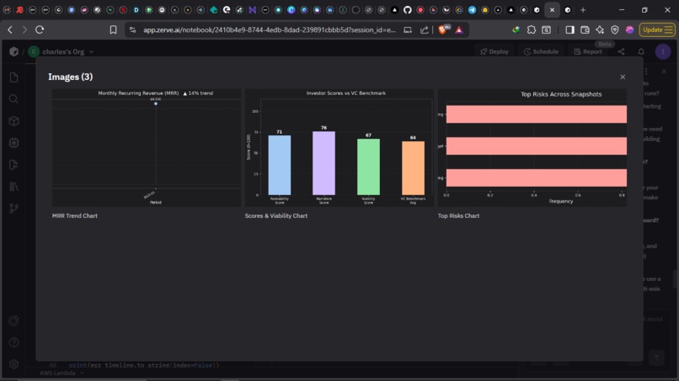This screenshot has height=381, width=679.
Task: Bookmark this page
Action: [113, 29]
